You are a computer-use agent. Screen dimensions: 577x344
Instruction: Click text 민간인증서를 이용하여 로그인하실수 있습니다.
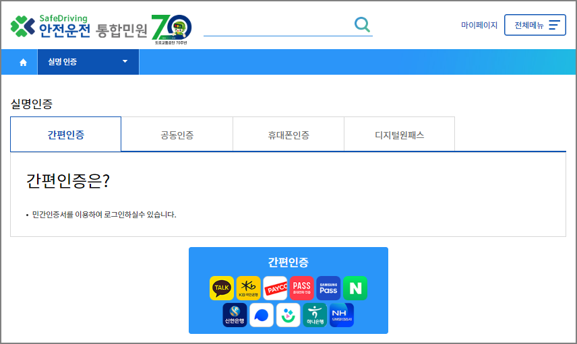(x=104, y=215)
